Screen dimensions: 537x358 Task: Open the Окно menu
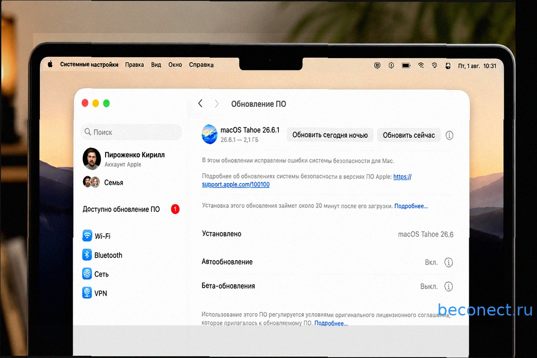tap(175, 65)
